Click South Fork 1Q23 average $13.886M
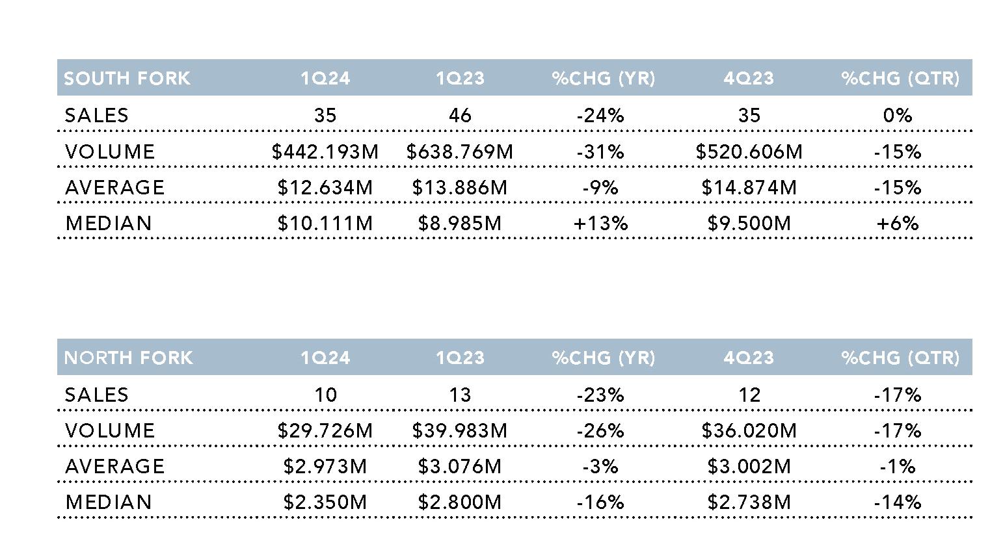The image size is (1003, 535). [x=459, y=188]
